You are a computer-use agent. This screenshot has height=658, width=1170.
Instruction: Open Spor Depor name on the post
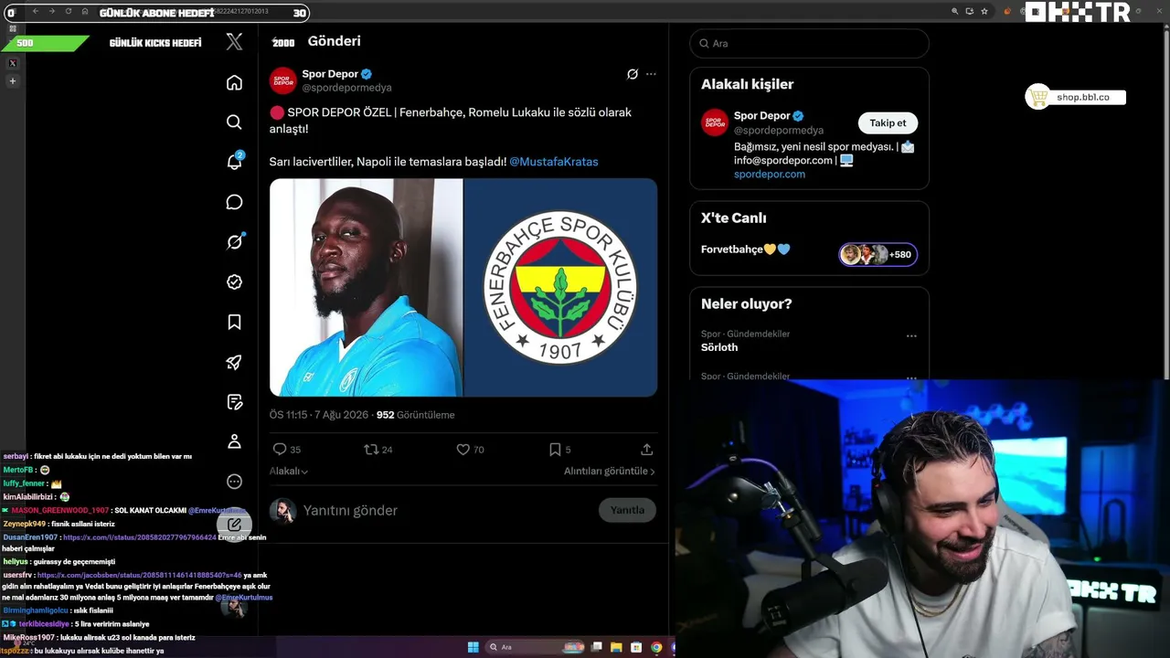click(330, 74)
